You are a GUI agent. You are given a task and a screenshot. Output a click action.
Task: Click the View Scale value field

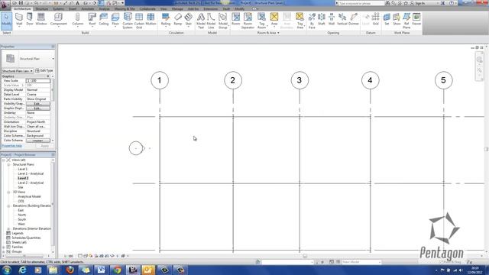click(37, 80)
